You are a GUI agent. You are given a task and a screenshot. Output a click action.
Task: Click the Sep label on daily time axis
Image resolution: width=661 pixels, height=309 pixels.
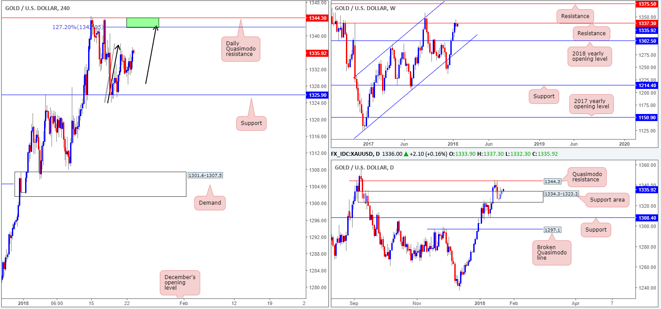(x=353, y=303)
